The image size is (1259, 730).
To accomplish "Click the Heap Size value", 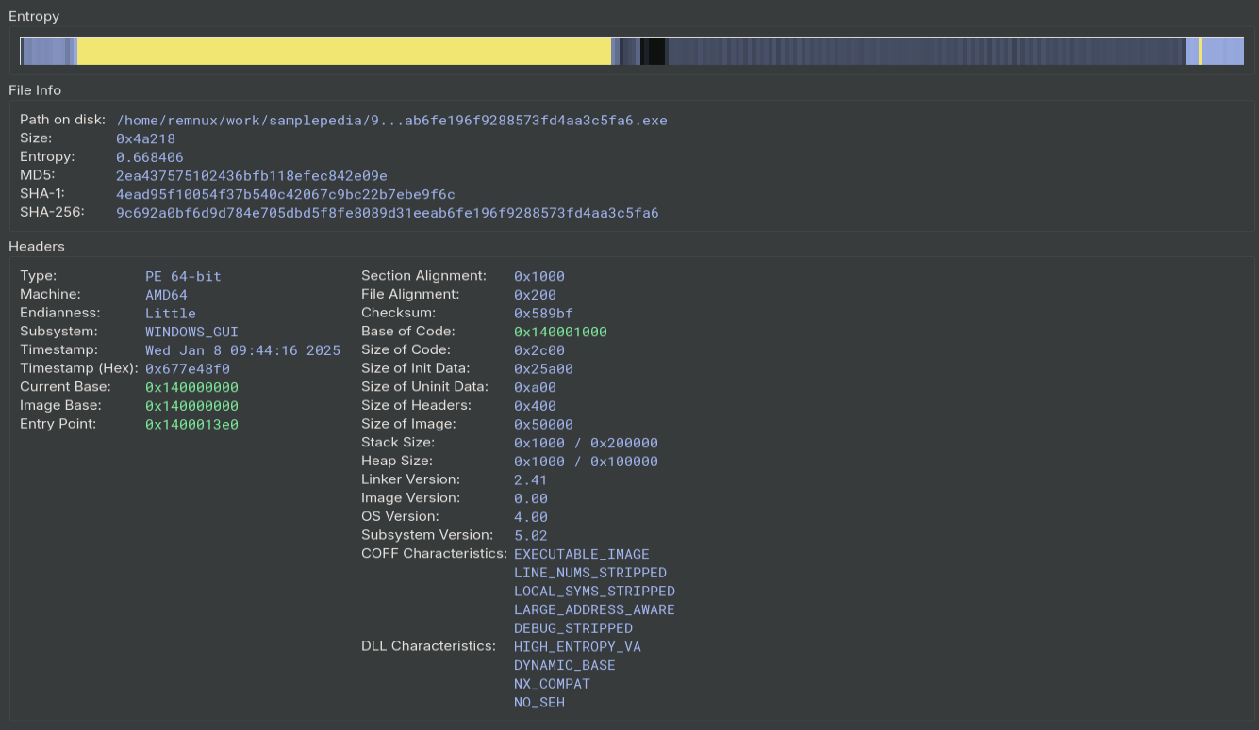I will 586,462.
